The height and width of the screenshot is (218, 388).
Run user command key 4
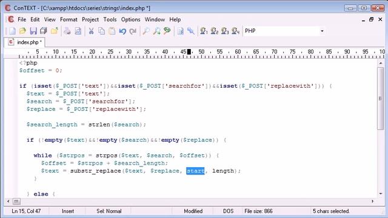point(235,31)
